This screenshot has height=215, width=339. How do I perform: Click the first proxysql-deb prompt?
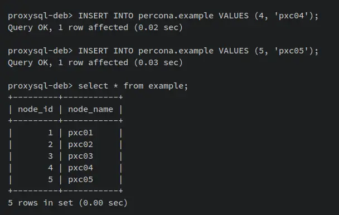tap(40, 16)
